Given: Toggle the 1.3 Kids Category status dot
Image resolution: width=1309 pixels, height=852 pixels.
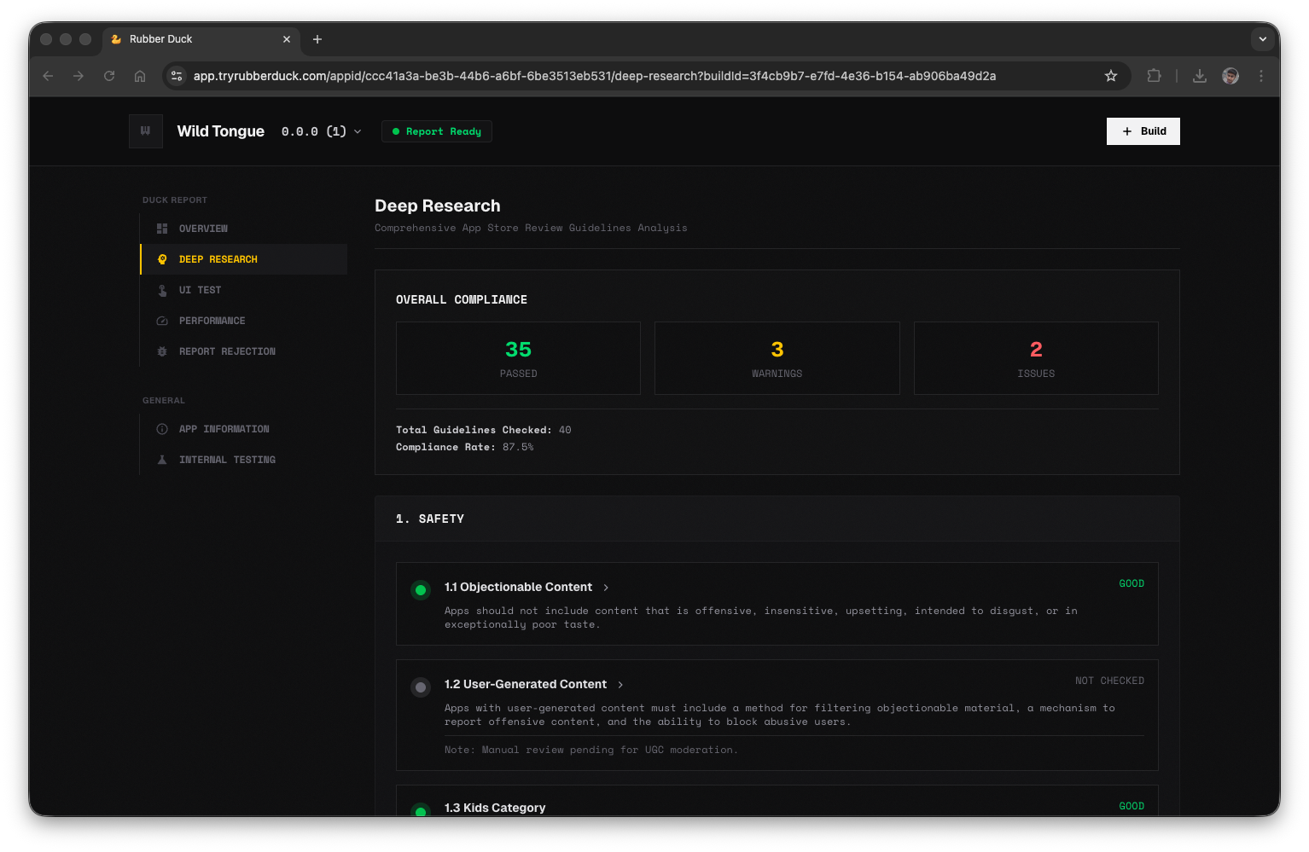Looking at the screenshot, I should point(421,810).
